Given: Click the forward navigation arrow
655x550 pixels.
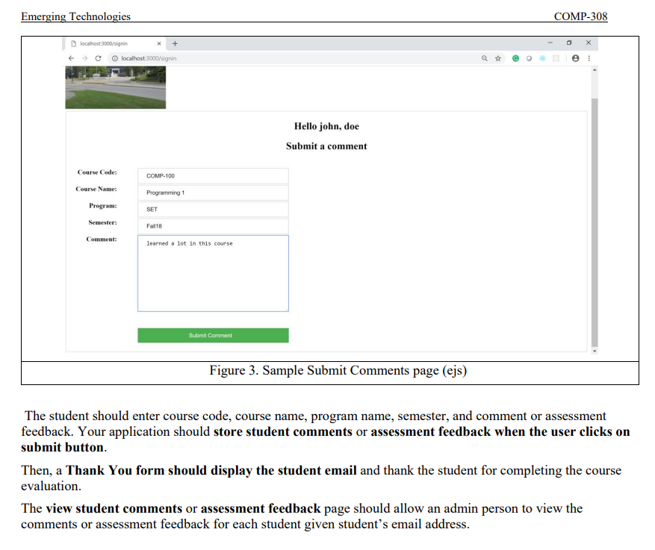Looking at the screenshot, I should click(x=84, y=58).
